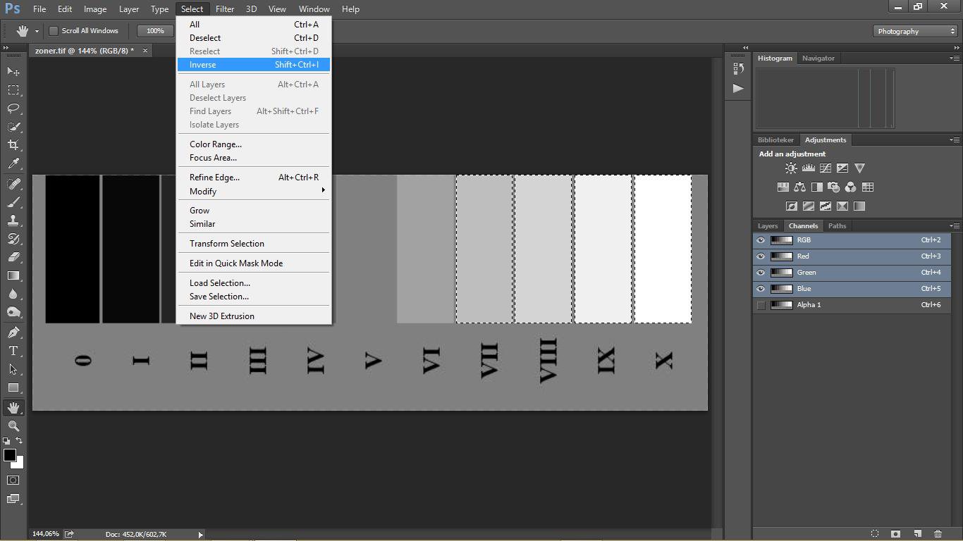Select the Horizontal Type tool
Viewport: 963px width, 541px height.
point(13,351)
